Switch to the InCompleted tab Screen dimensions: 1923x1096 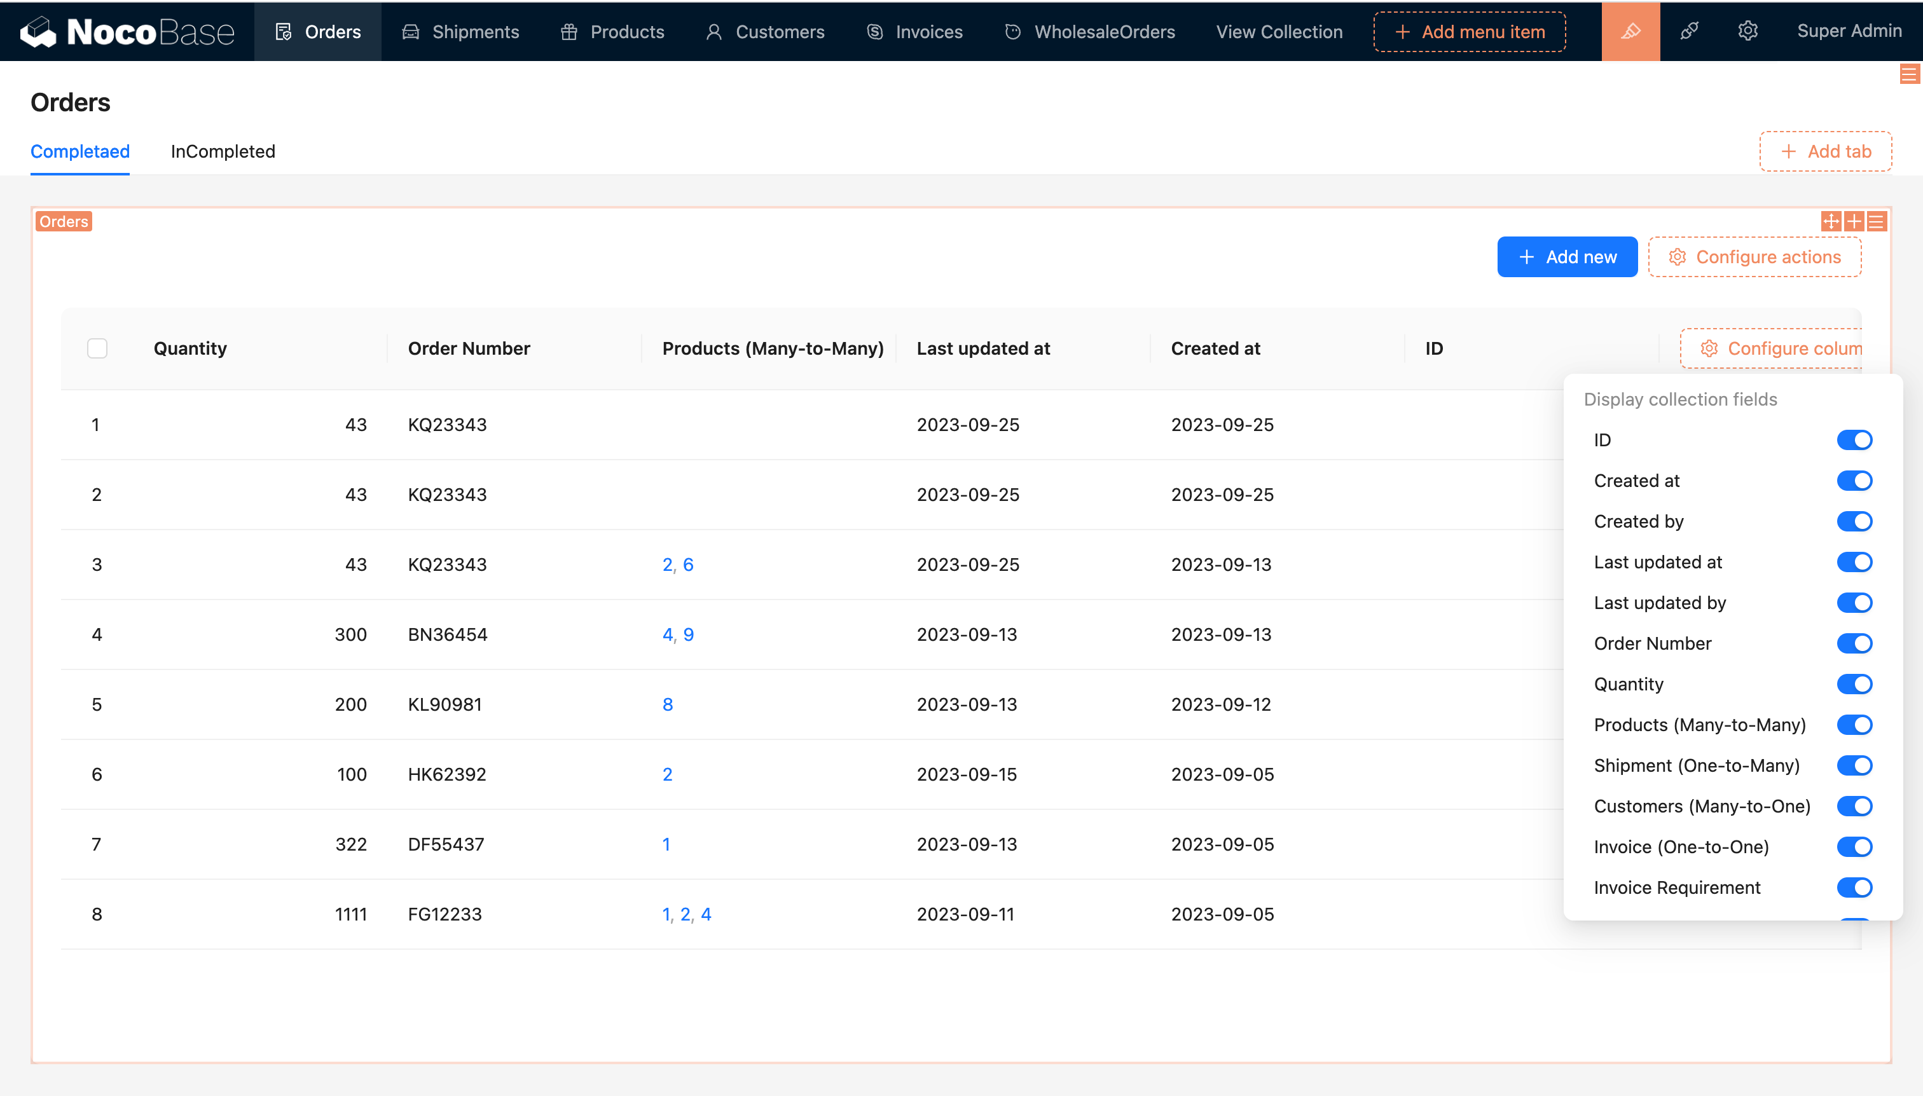point(223,151)
